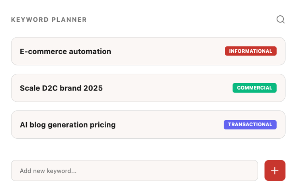The height and width of the screenshot is (192, 296).
Task: Add a keyword using the red square button
Action: pyautogui.click(x=275, y=171)
